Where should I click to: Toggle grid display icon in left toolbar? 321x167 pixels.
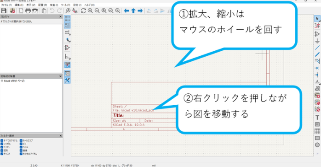coord(67,18)
